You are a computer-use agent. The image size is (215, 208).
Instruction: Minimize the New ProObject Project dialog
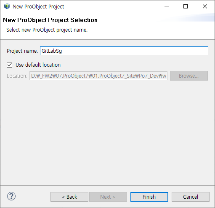tap(167, 6)
